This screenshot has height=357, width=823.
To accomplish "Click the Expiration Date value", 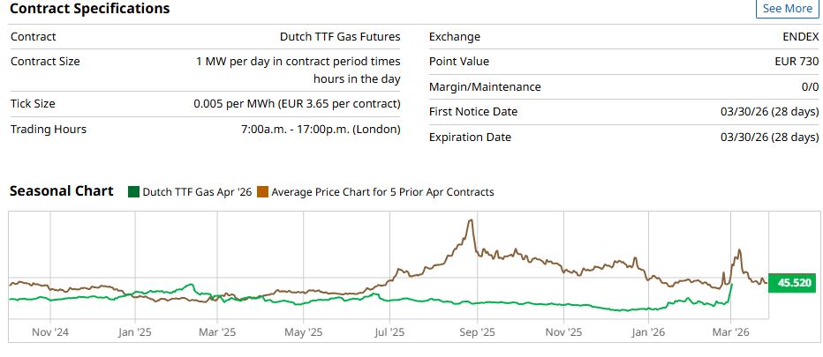I will pos(769,138).
